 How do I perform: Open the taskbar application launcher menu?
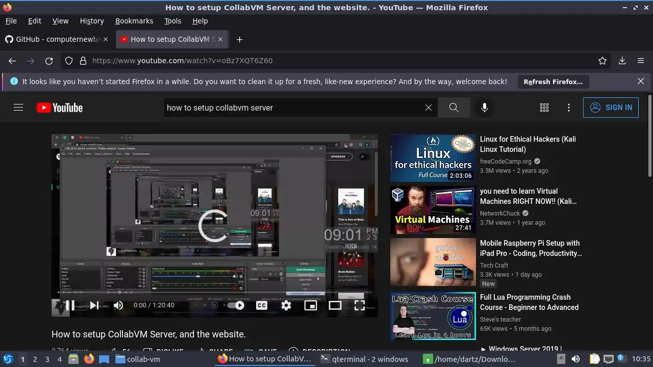[8, 359]
